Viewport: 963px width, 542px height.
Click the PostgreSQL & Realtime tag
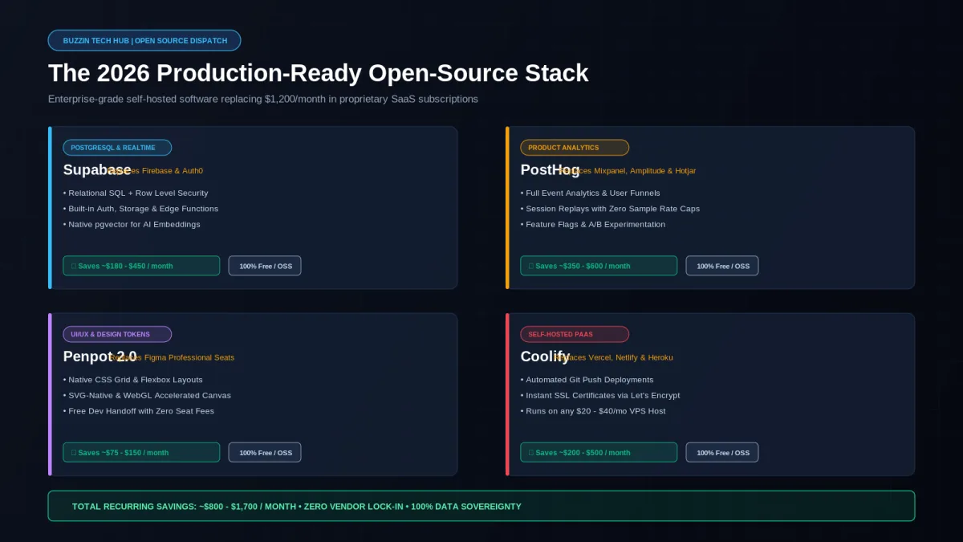tap(117, 148)
